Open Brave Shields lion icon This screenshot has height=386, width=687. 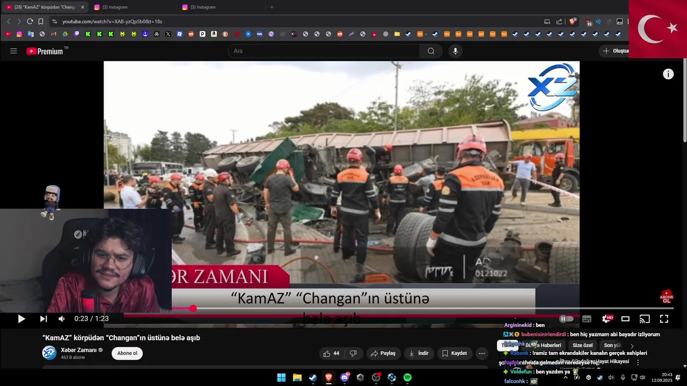573,21
